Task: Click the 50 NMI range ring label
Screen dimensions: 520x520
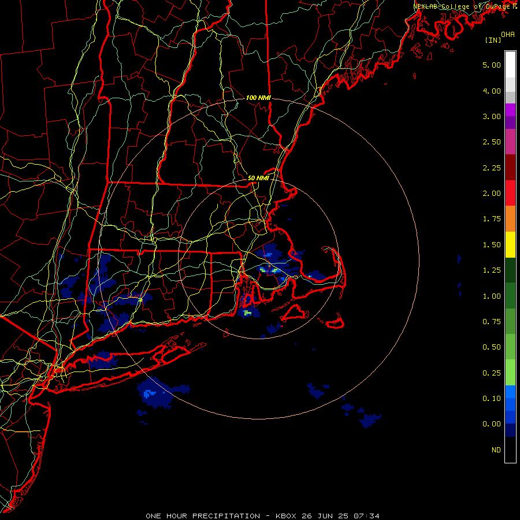Action: pos(258,178)
